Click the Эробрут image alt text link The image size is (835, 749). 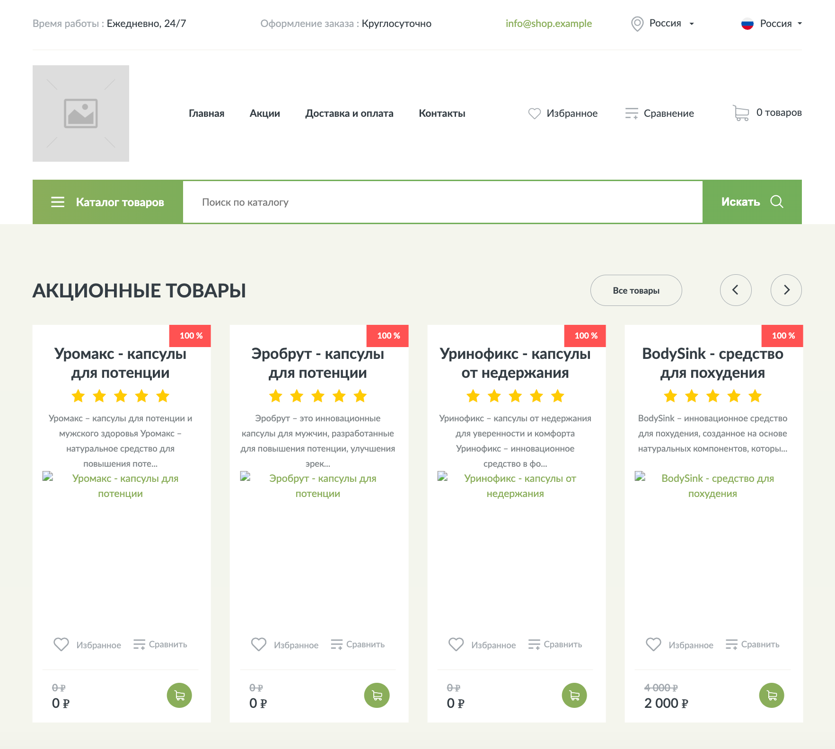point(323,486)
